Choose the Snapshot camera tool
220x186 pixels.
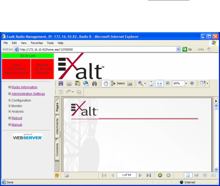click(130, 84)
